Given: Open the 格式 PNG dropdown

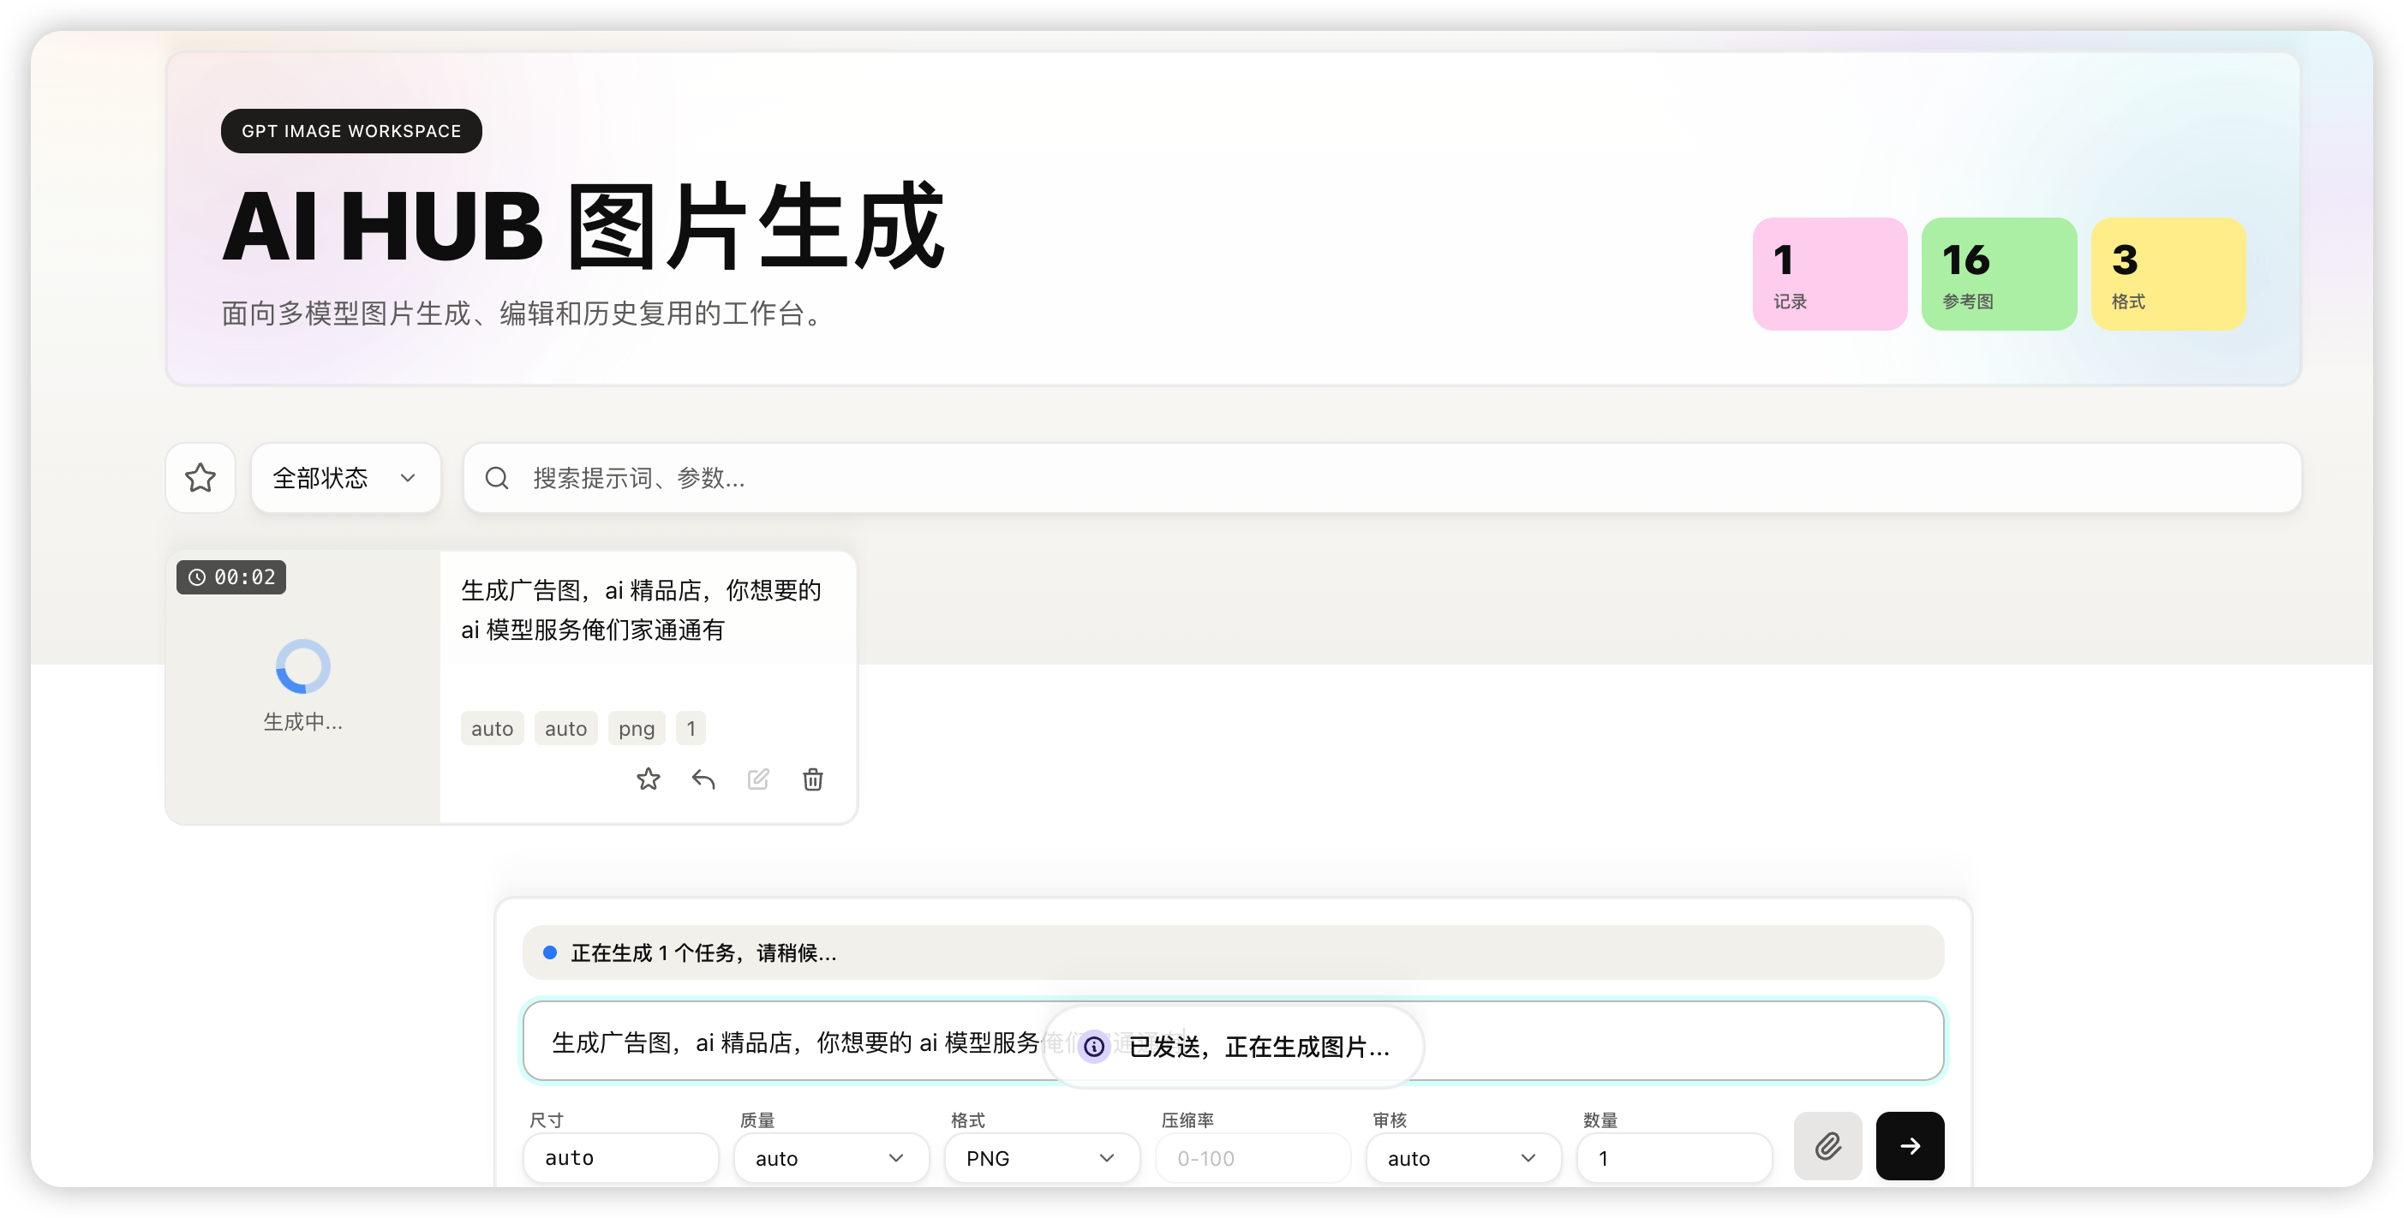Looking at the screenshot, I should [1042, 1157].
